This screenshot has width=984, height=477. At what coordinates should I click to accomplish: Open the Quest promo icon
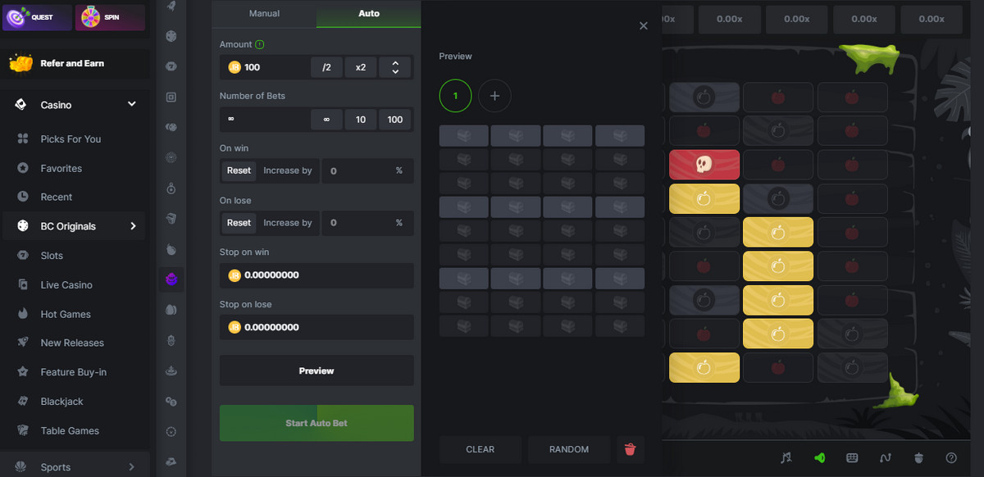(x=37, y=17)
